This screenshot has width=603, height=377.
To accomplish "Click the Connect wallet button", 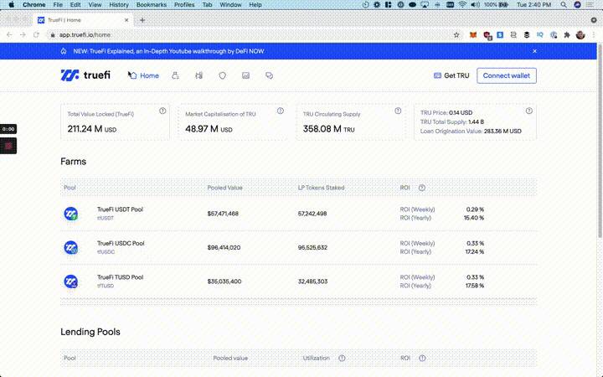I will point(507,75).
